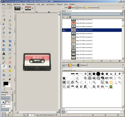Viewport: 125px width, 117px height.
Task: Select the Eraser tool
Action: (x=10, y=62)
